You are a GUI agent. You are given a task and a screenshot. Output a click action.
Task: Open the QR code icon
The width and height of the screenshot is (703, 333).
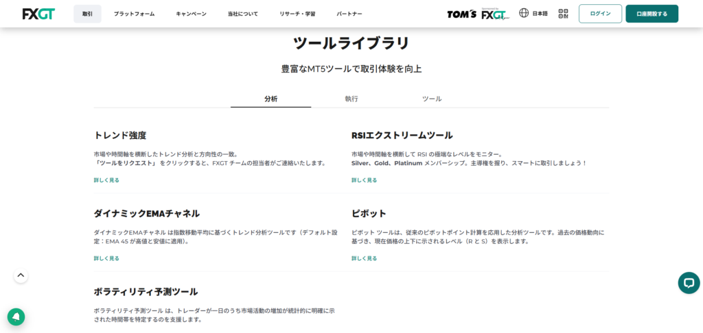coord(563,14)
